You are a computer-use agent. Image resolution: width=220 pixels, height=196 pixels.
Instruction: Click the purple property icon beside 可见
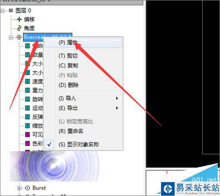pos(27,134)
